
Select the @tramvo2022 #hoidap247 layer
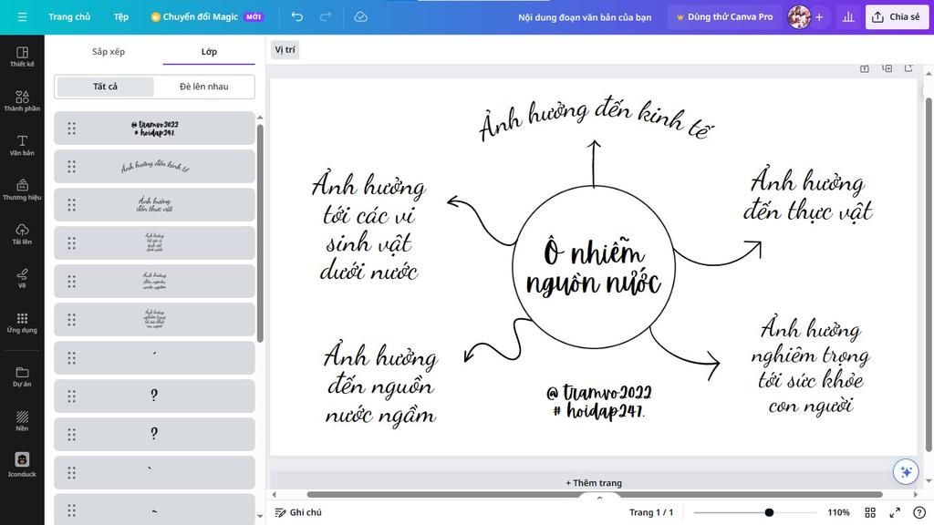coord(154,128)
